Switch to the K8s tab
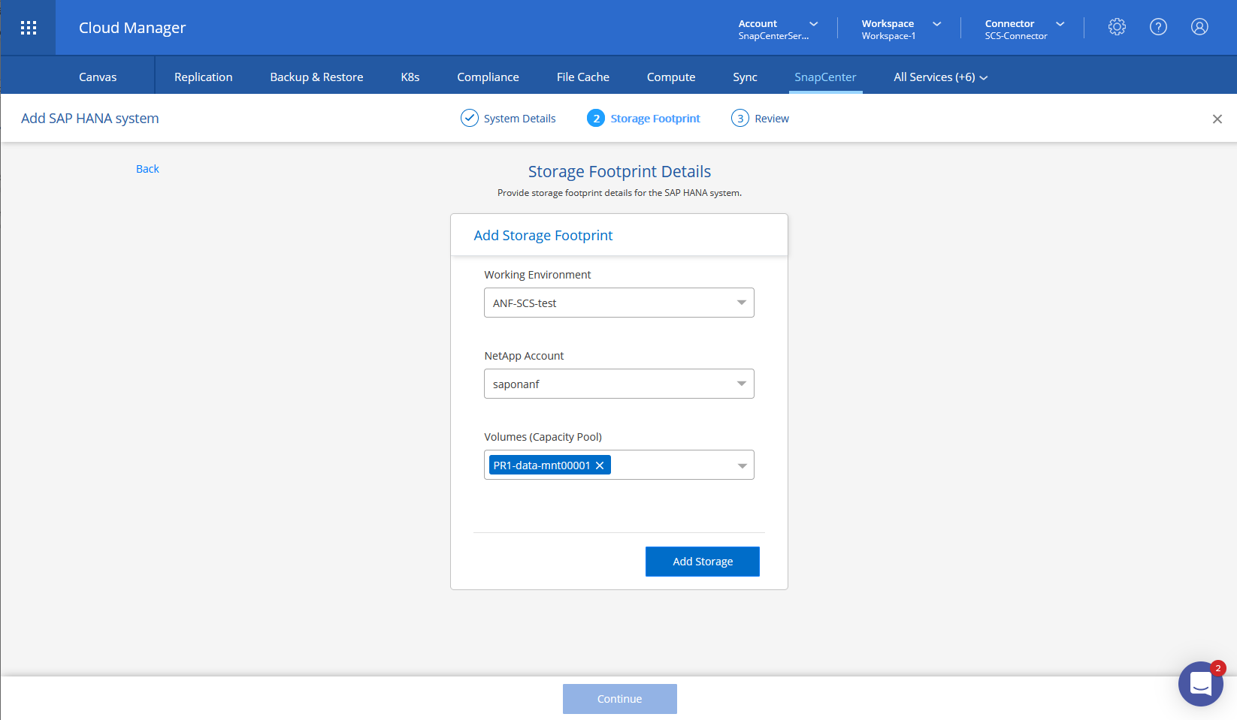 click(x=410, y=77)
